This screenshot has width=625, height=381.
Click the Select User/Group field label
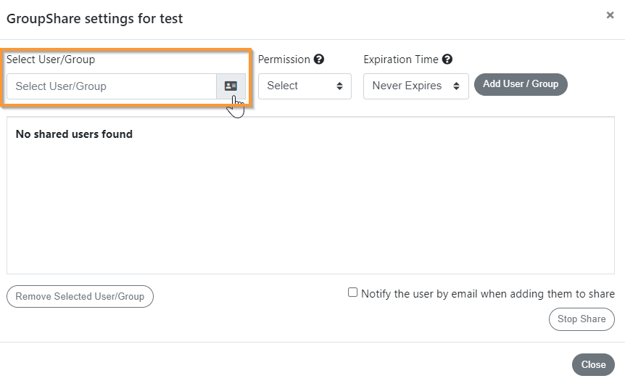tap(51, 60)
